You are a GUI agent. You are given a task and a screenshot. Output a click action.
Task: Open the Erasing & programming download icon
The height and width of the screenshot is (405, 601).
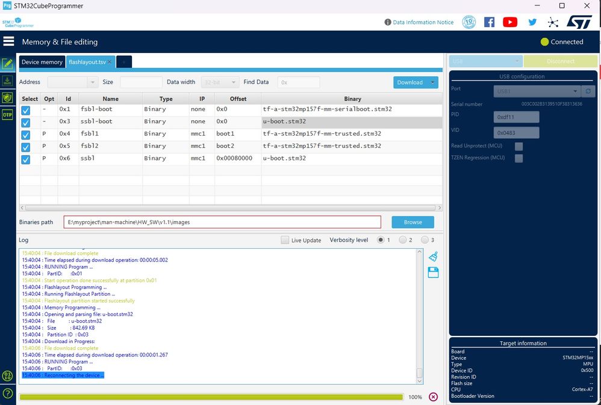point(8,81)
